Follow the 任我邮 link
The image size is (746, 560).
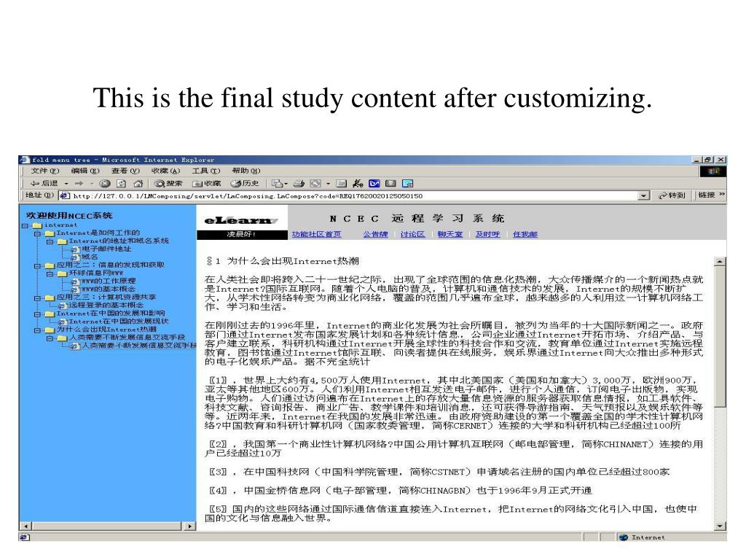[525, 234]
